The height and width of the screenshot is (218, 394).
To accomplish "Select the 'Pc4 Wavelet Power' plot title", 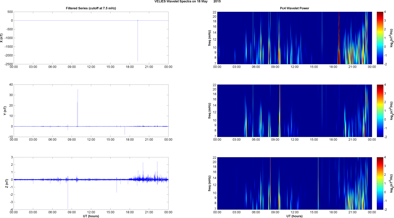I will [294, 8].
